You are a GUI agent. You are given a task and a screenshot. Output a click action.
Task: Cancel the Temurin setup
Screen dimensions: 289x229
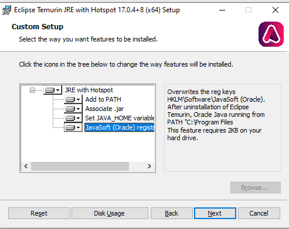click(x=259, y=213)
